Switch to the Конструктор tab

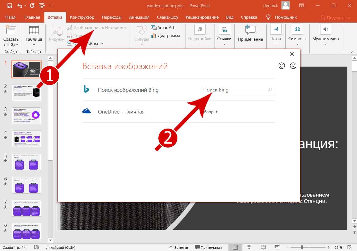click(x=82, y=17)
